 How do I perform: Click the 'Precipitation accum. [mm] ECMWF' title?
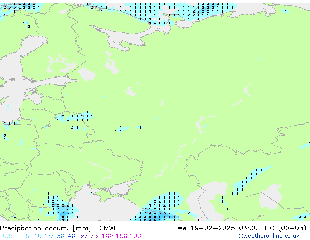tap(59, 228)
